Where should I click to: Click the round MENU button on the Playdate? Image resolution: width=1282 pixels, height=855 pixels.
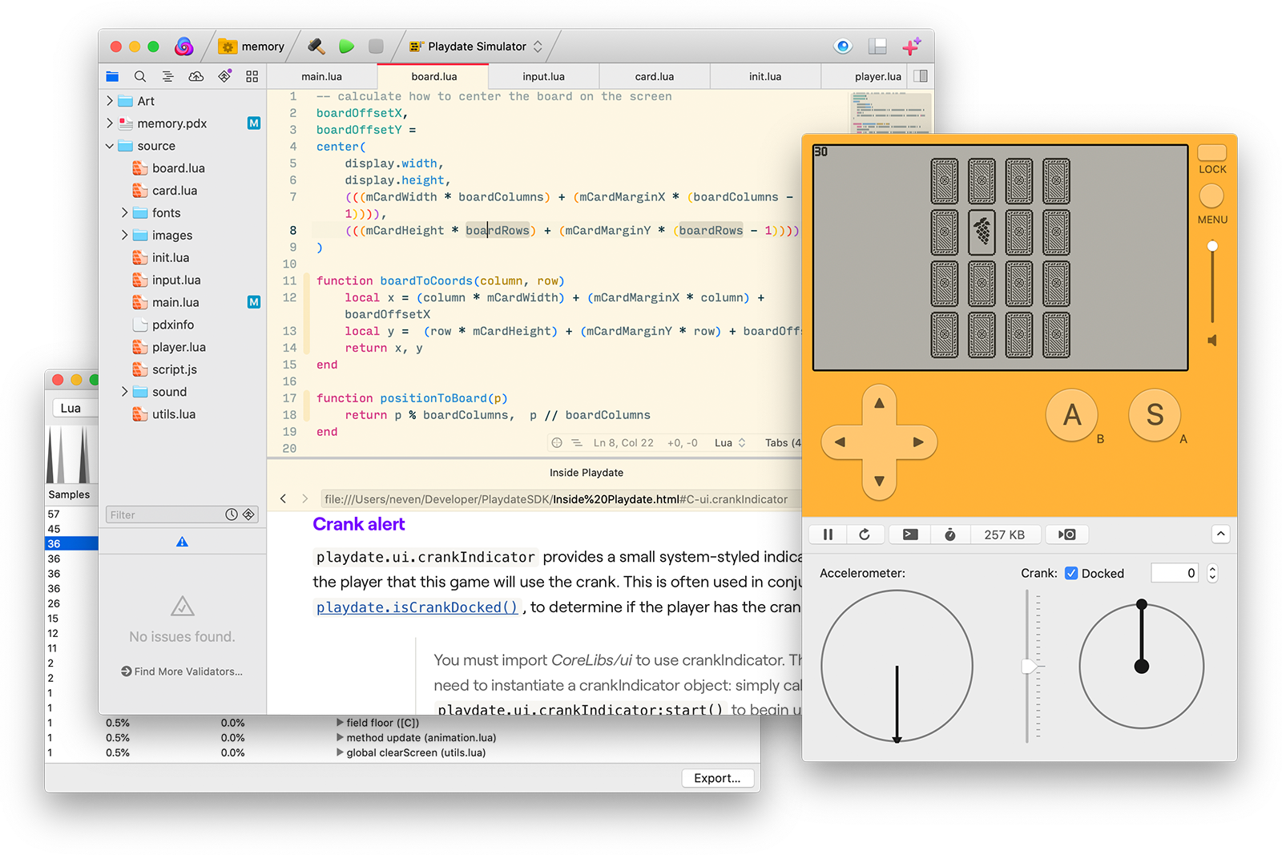(1211, 196)
